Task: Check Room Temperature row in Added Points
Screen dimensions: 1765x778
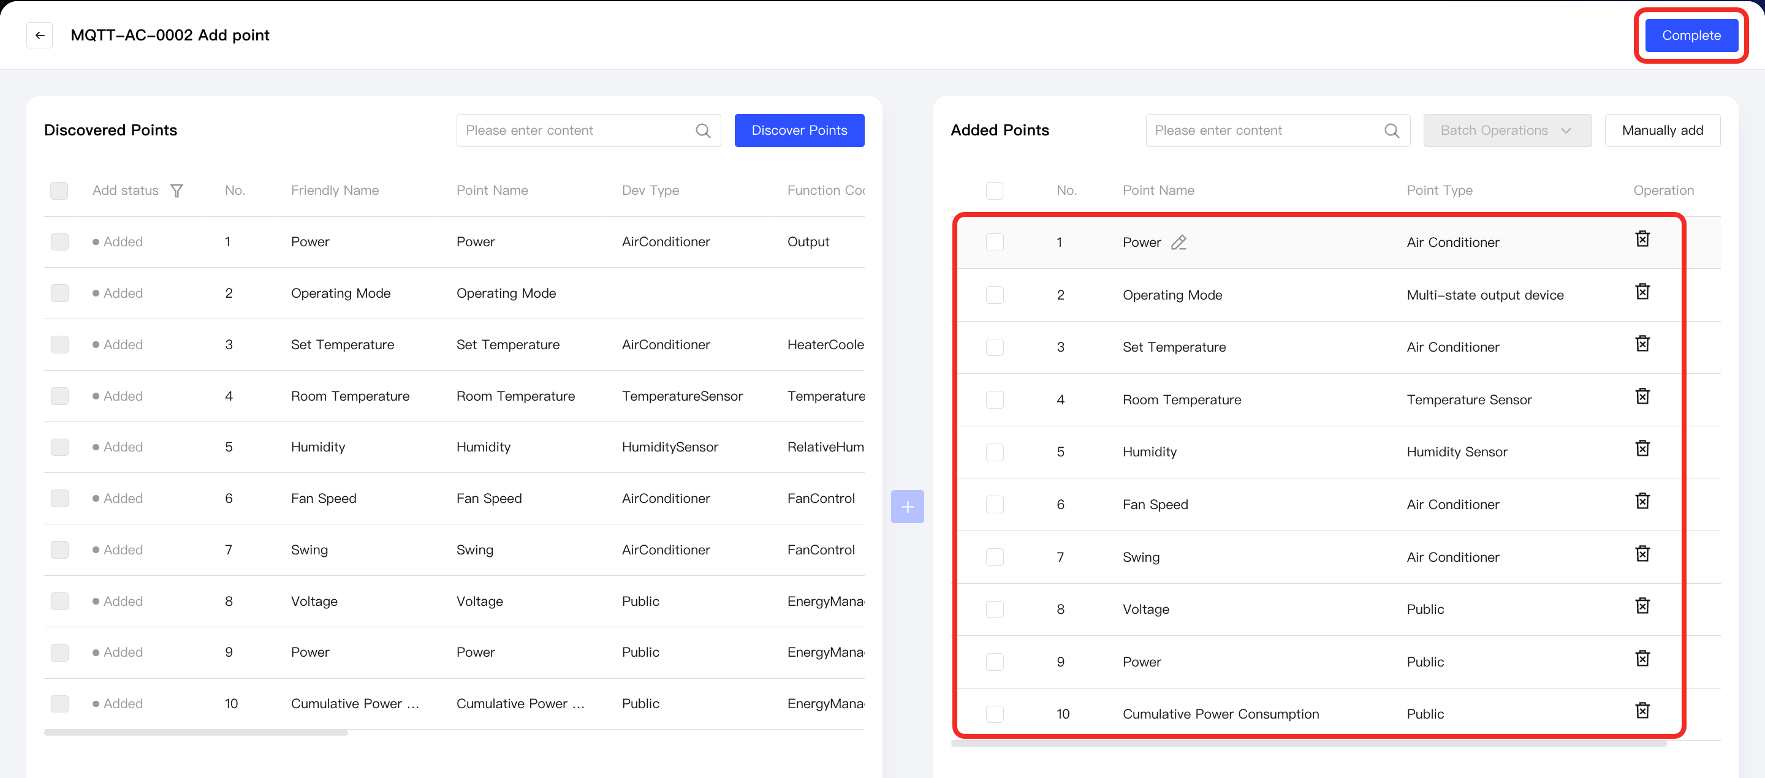Action: click(x=994, y=400)
